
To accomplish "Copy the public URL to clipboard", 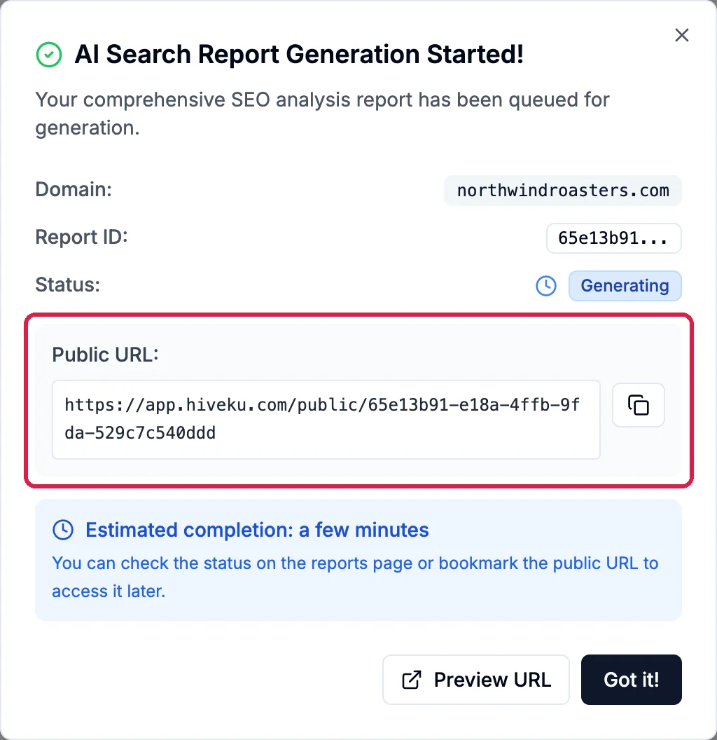I will click(x=638, y=405).
